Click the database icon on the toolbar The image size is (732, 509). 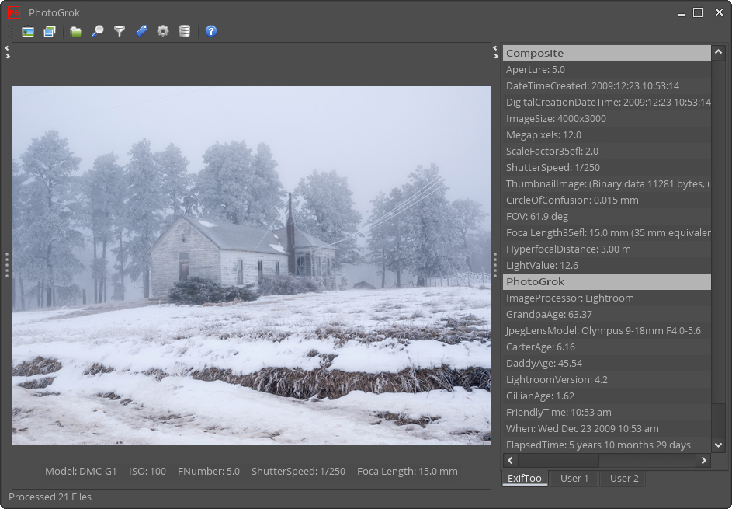(x=185, y=31)
